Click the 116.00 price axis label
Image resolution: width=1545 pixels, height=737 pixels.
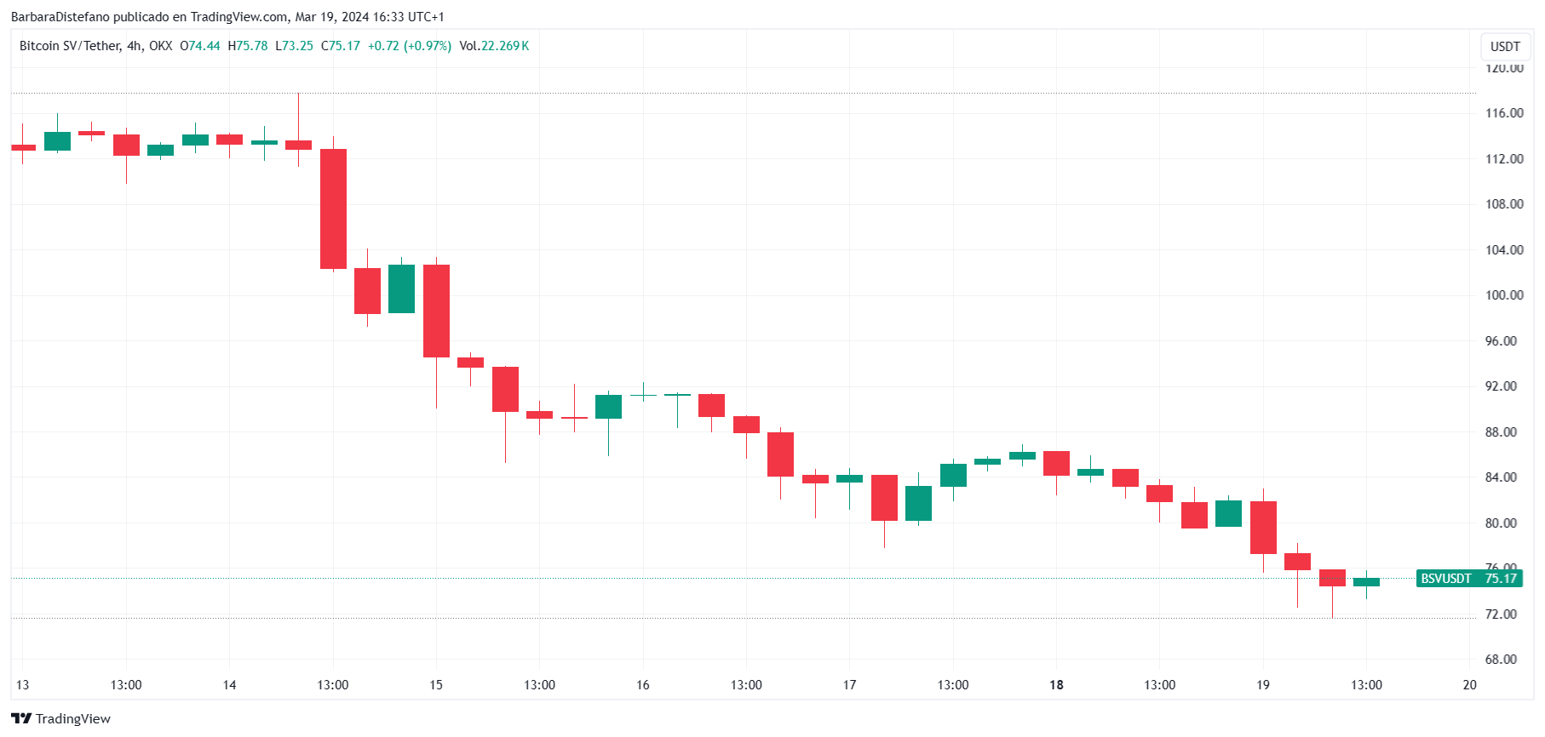(x=1504, y=113)
